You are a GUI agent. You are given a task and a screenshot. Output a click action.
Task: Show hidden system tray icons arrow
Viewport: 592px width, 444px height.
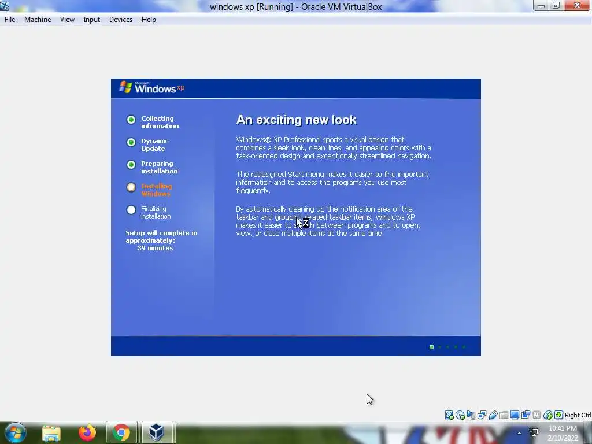520,433
